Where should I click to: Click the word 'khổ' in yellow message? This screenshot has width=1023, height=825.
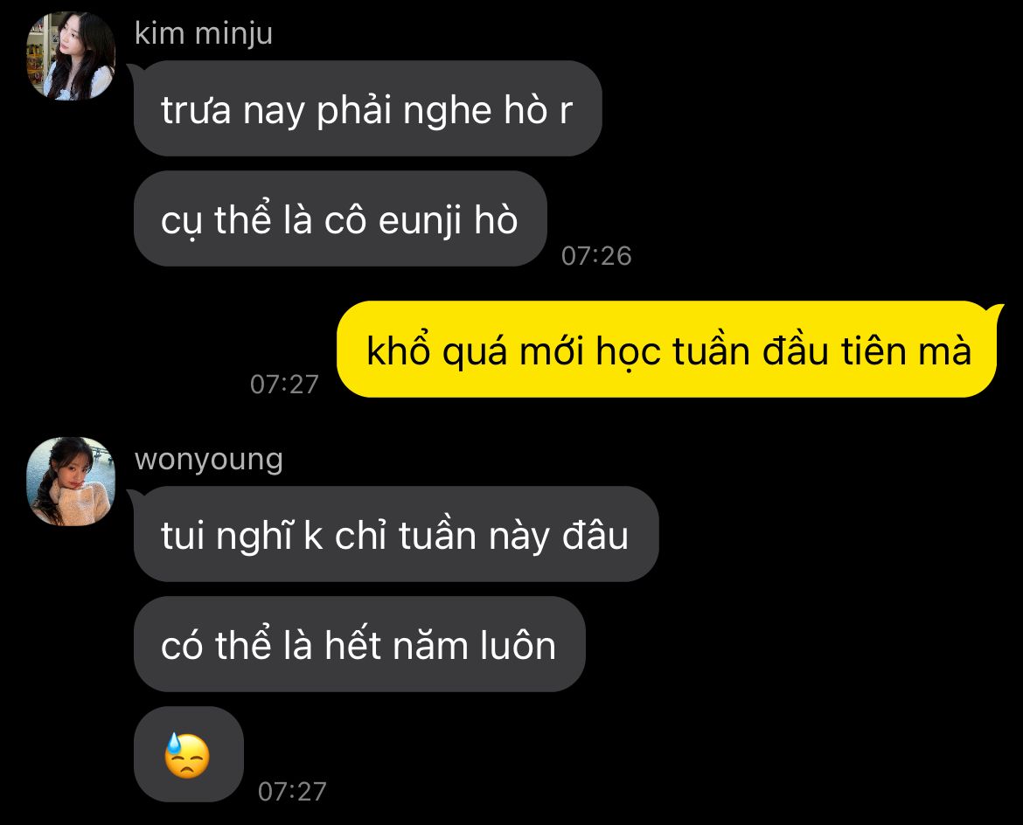(398, 350)
